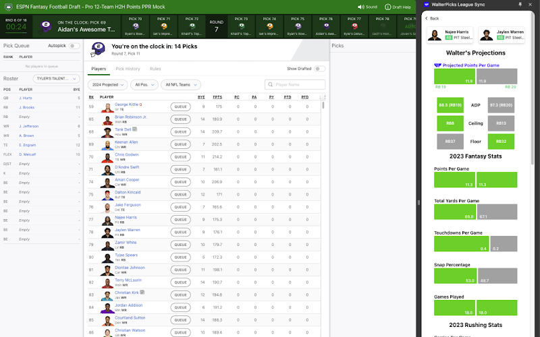Queue Jaylen Warren
The width and height of the screenshot is (540, 337).
(180, 232)
